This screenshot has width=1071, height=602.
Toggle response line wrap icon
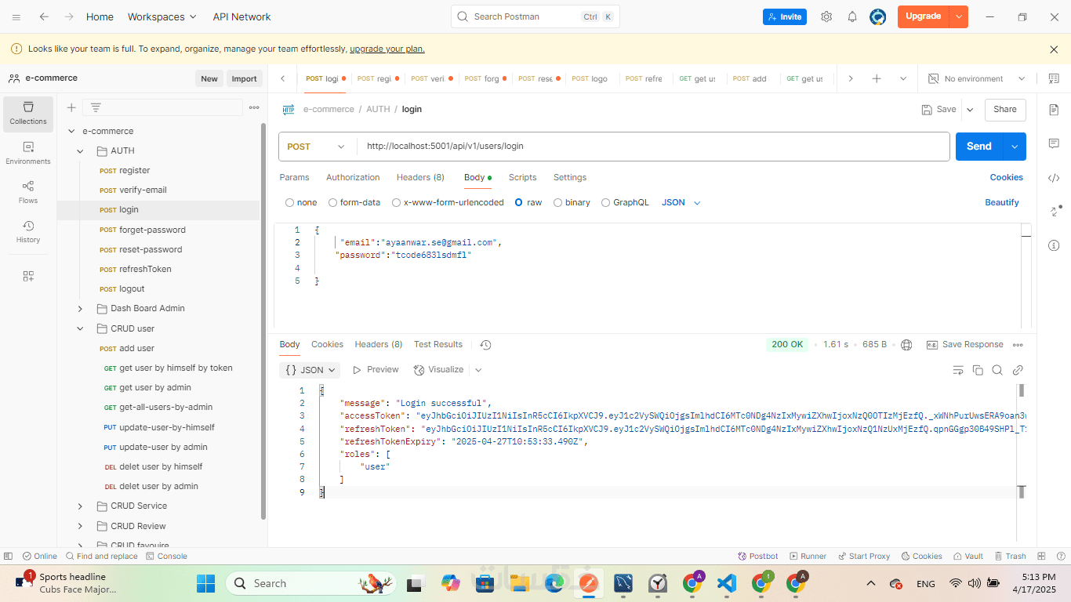click(x=958, y=370)
